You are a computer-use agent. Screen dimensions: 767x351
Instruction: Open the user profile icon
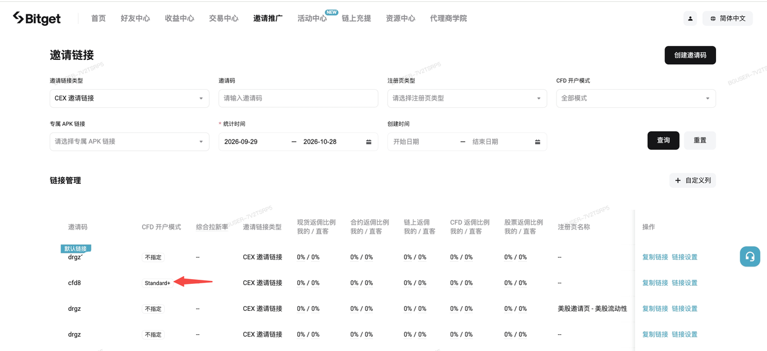coord(690,19)
